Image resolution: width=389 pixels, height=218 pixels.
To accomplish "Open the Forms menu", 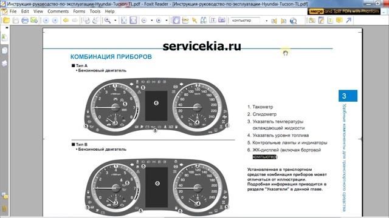I will 79,12.
